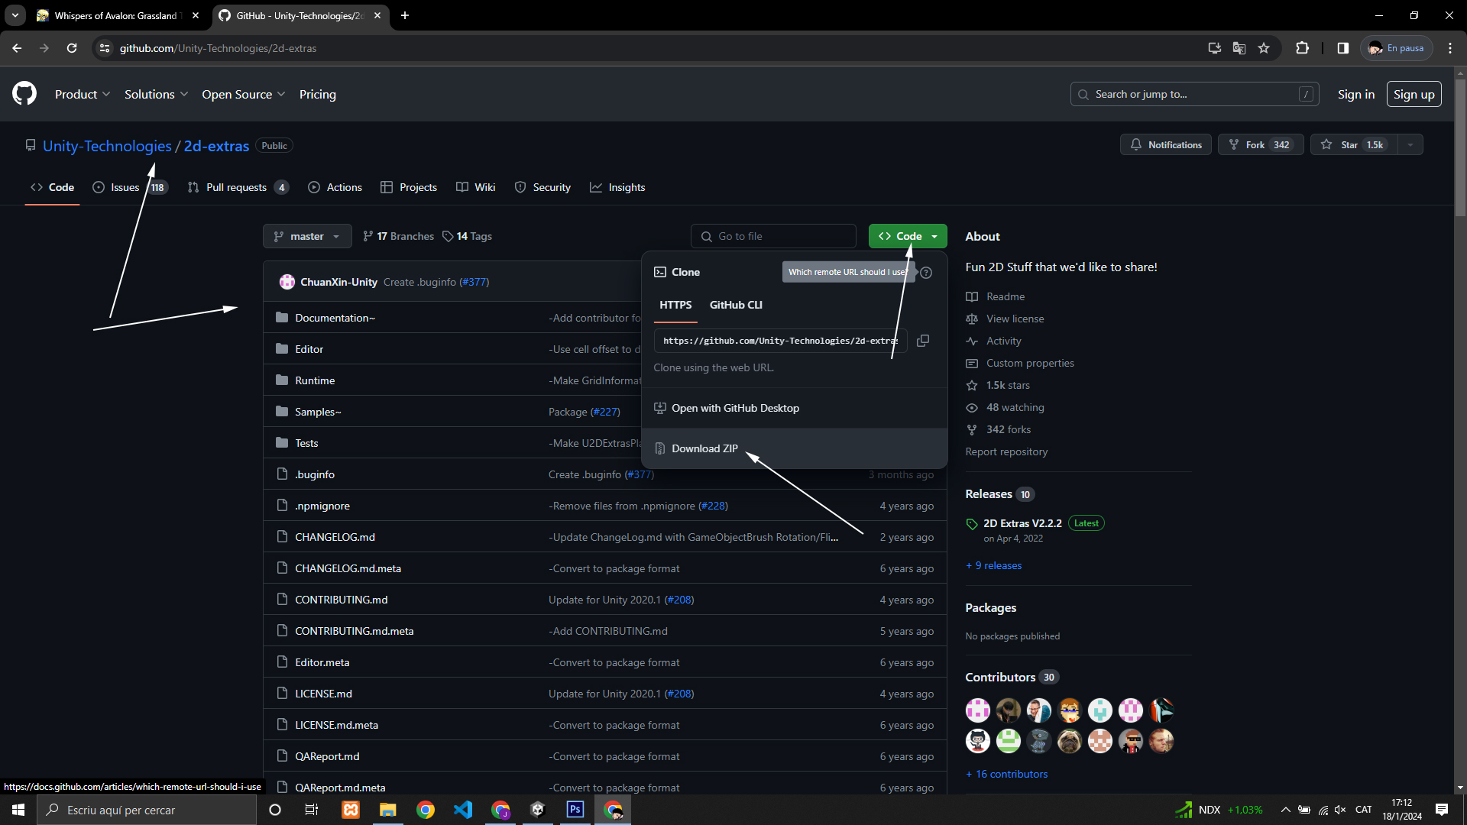Bookmark this page with the star icon
The width and height of the screenshot is (1467, 825).
point(1264,48)
